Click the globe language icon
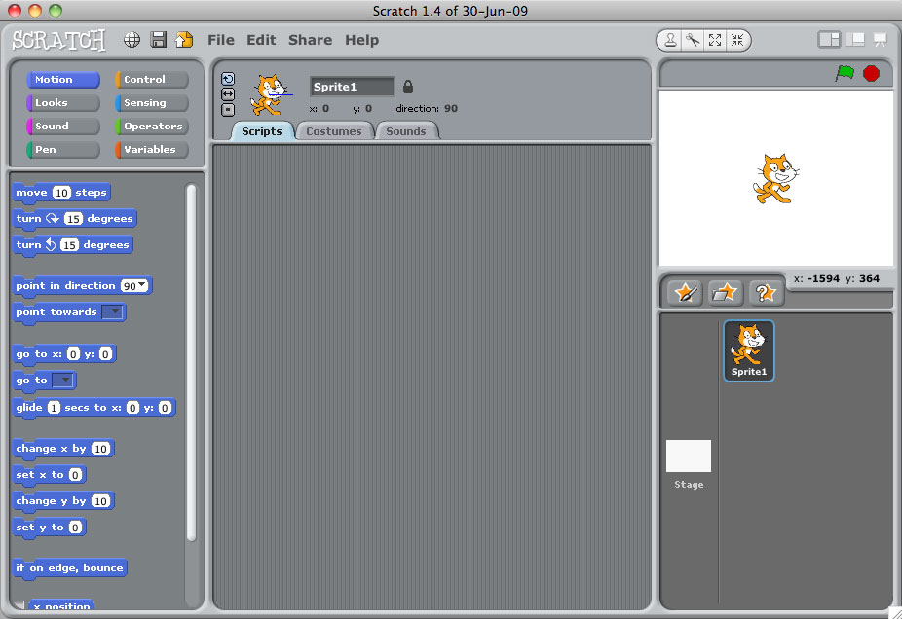This screenshot has width=902, height=619. (132, 40)
